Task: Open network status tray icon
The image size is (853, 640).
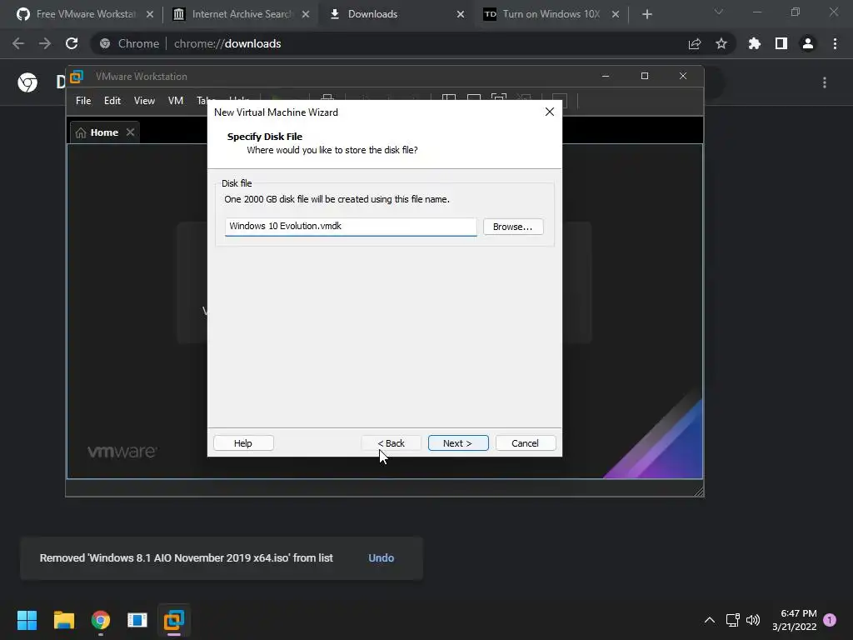Action: 733,620
